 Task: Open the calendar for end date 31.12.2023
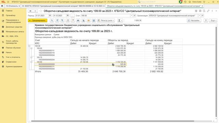(68, 16)
